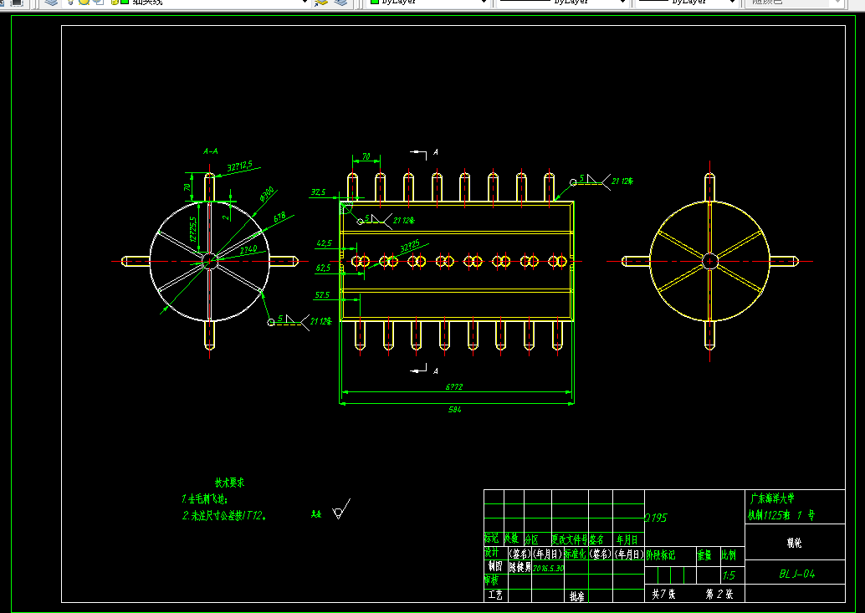Select the 第2张 sheet number text
The height and width of the screenshot is (613, 865).
coord(719,595)
